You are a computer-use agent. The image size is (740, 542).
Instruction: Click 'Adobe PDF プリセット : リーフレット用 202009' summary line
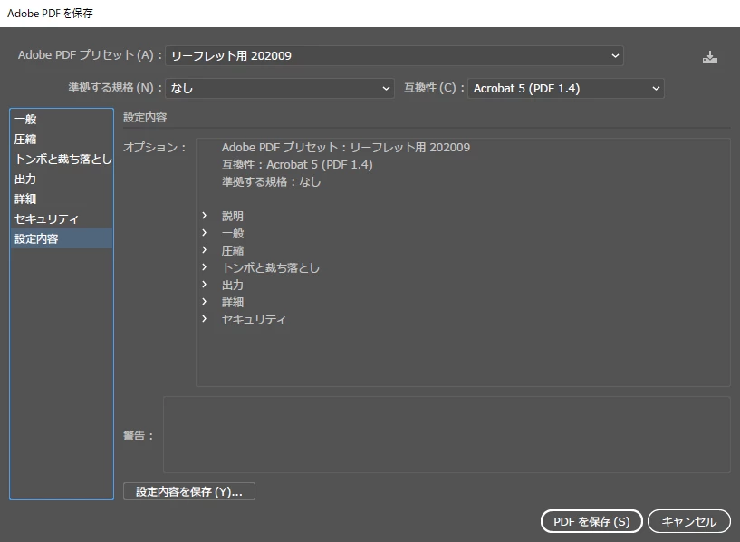pos(346,148)
